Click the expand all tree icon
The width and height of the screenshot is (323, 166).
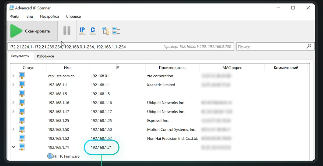(106, 31)
